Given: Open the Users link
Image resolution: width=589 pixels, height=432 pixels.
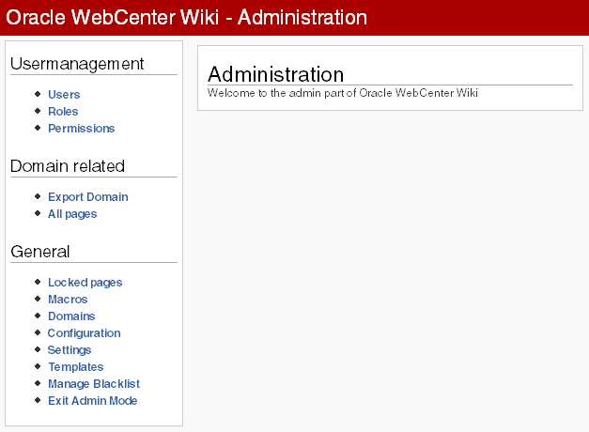Looking at the screenshot, I should pyautogui.click(x=64, y=94).
